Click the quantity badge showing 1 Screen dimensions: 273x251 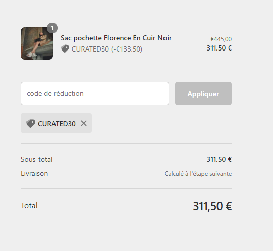(52, 28)
